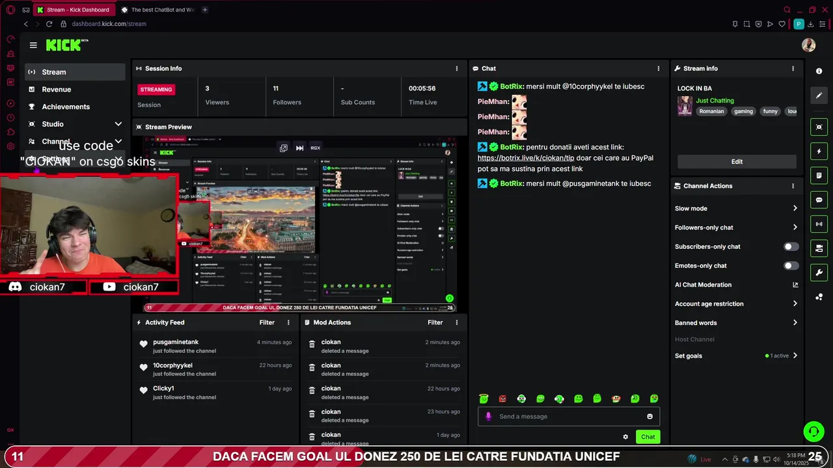
Task: Open chat settings gear icon
Action: click(625, 437)
